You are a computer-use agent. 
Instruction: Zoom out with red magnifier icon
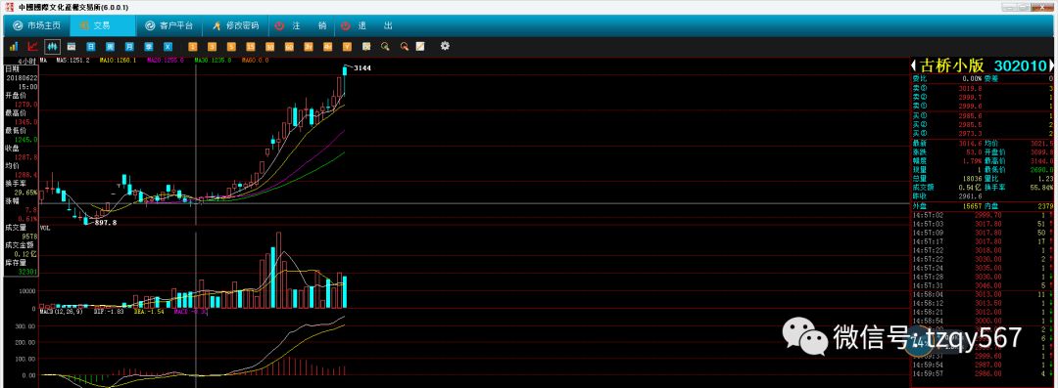405,47
